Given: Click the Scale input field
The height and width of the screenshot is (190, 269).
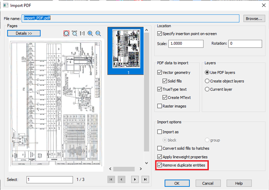Looking at the screenshot, I should tap(186, 44).
